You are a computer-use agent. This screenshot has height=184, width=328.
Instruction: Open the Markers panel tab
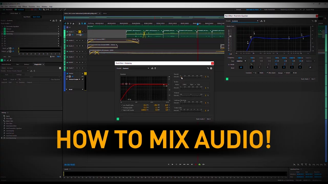pos(26,64)
